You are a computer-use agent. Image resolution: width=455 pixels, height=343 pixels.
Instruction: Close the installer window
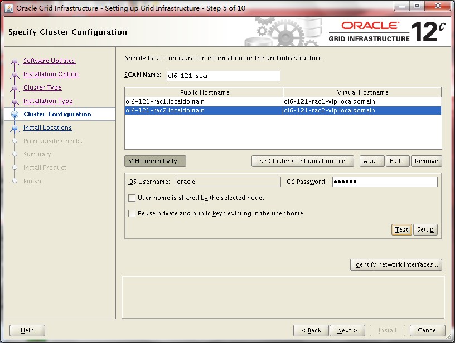(438, 6)
